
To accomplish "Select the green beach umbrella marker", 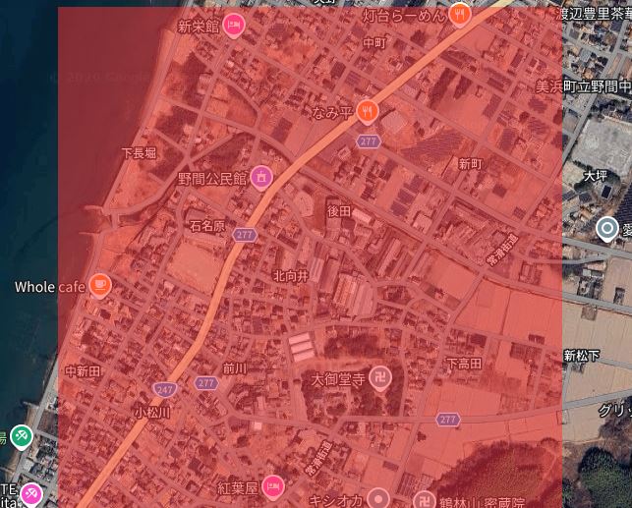I will click(x=22, y=435).
